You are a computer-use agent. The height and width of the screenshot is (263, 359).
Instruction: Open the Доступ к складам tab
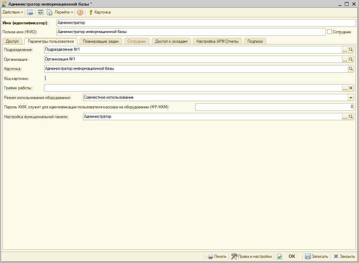coord(171,41)
